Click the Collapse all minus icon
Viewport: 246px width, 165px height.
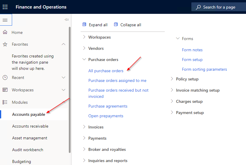coord(116,24)
